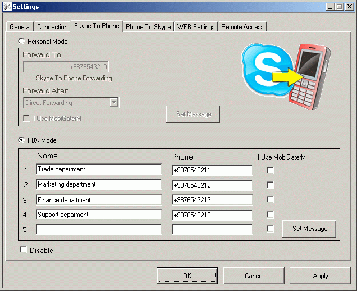357x291 pixels.
Task: Click the empty row 5 phone field
Action: pyautogui.click(x=212, y=229)
